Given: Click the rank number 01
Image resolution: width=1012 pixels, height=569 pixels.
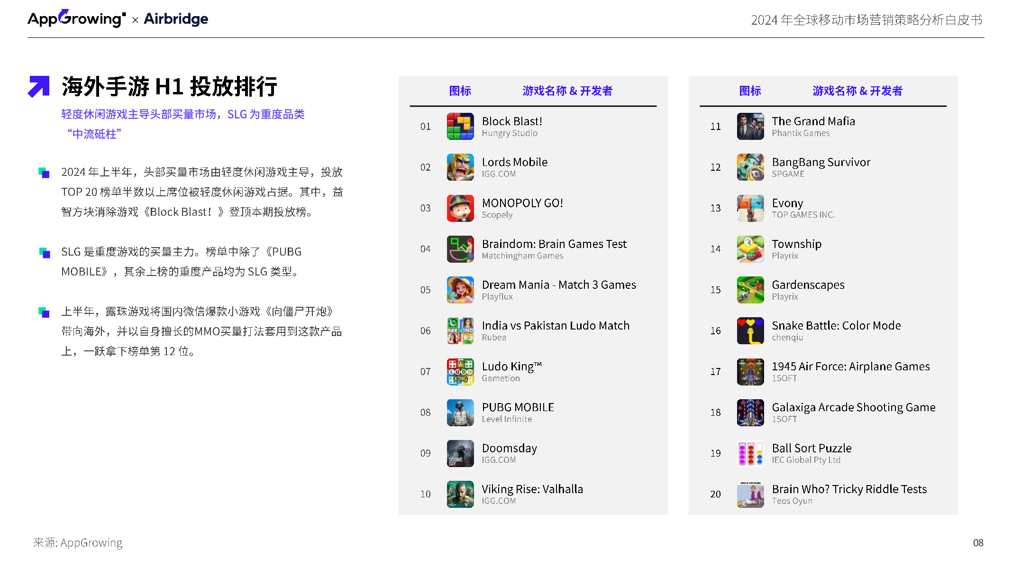Looking at the screenshot, I should pos(425,127).
